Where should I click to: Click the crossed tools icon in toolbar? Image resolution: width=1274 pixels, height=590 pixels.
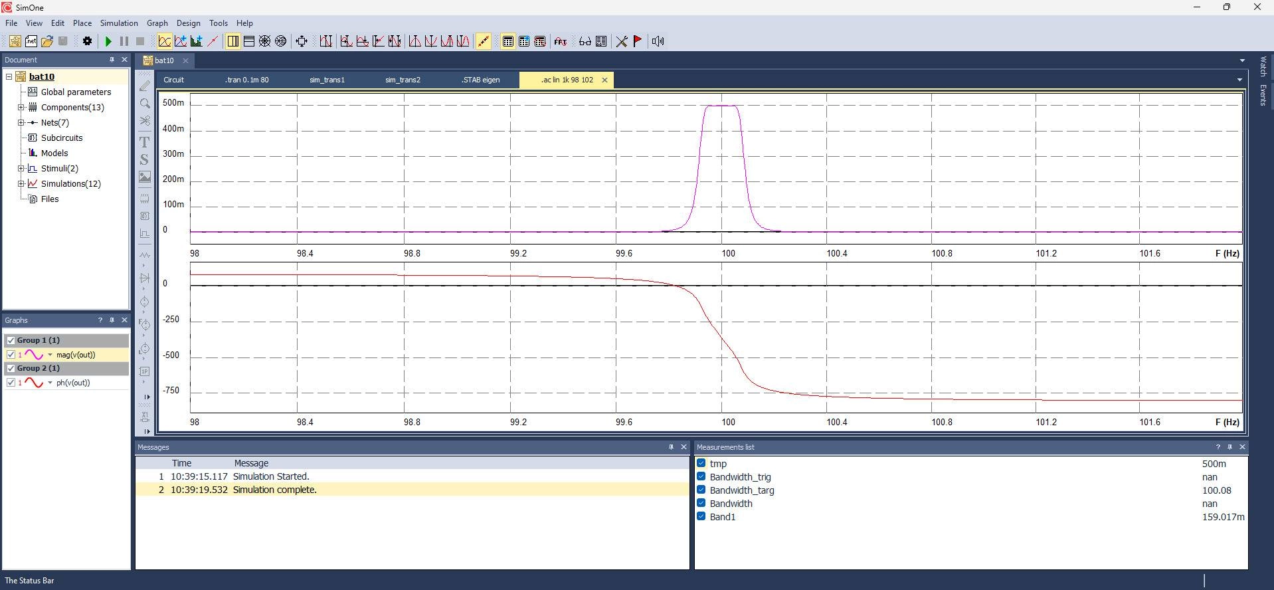pos(622,41)
